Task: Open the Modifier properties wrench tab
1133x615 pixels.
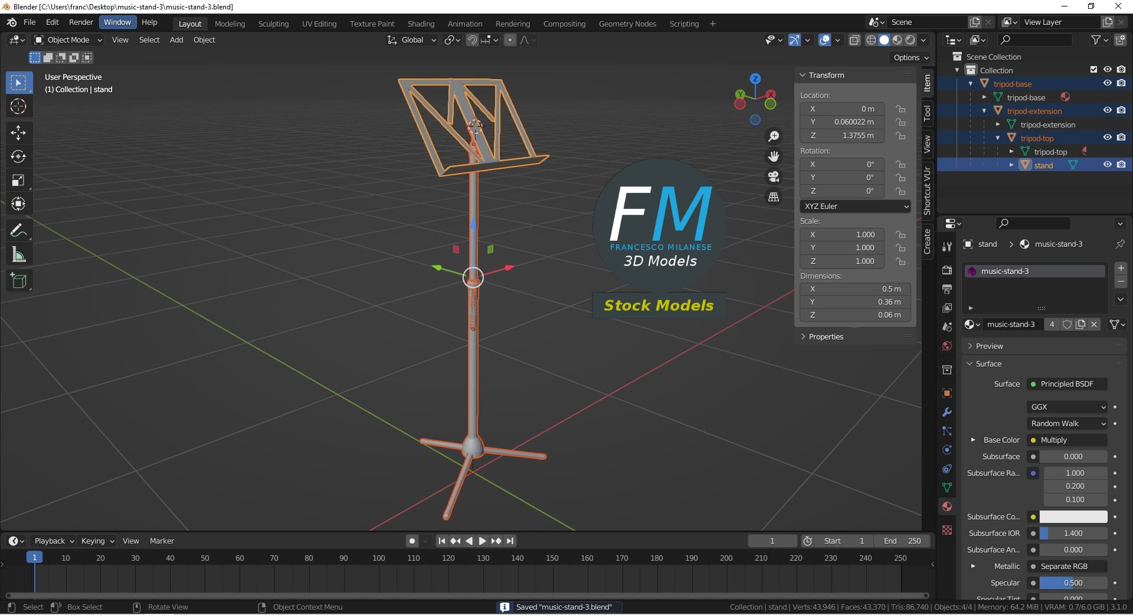Action: pyautogui.click(x=947, y=412)
